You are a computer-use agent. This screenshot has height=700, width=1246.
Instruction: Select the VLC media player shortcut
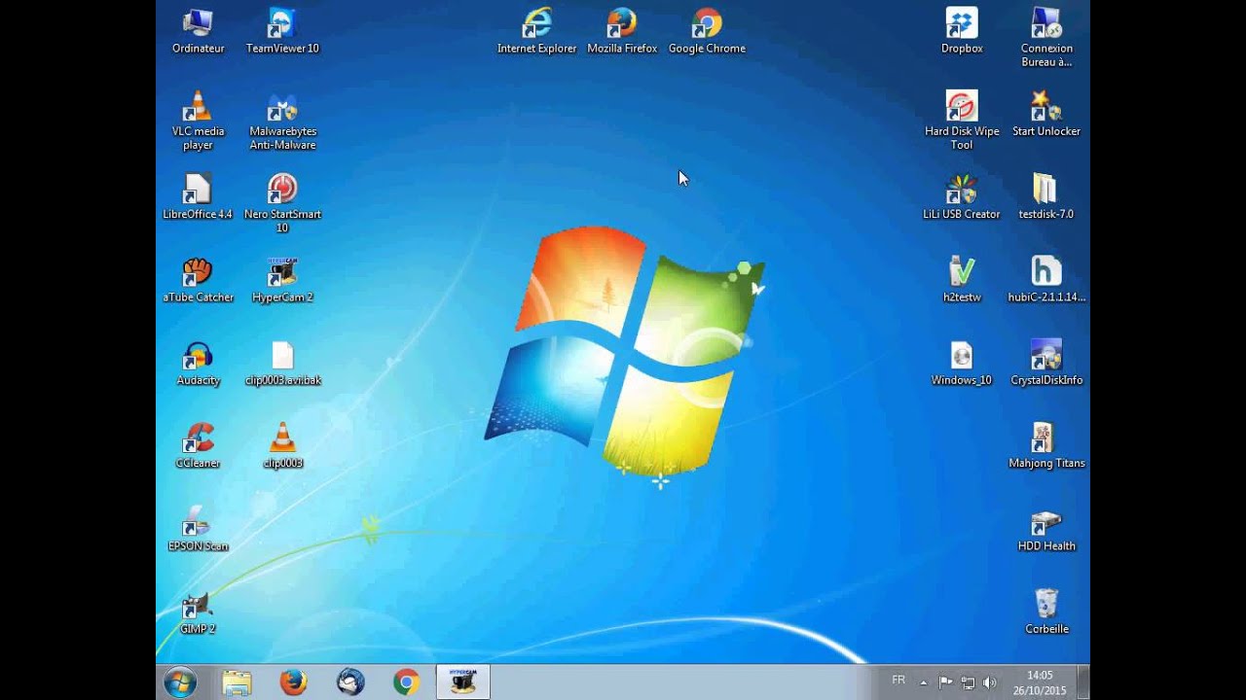(198, 121)
